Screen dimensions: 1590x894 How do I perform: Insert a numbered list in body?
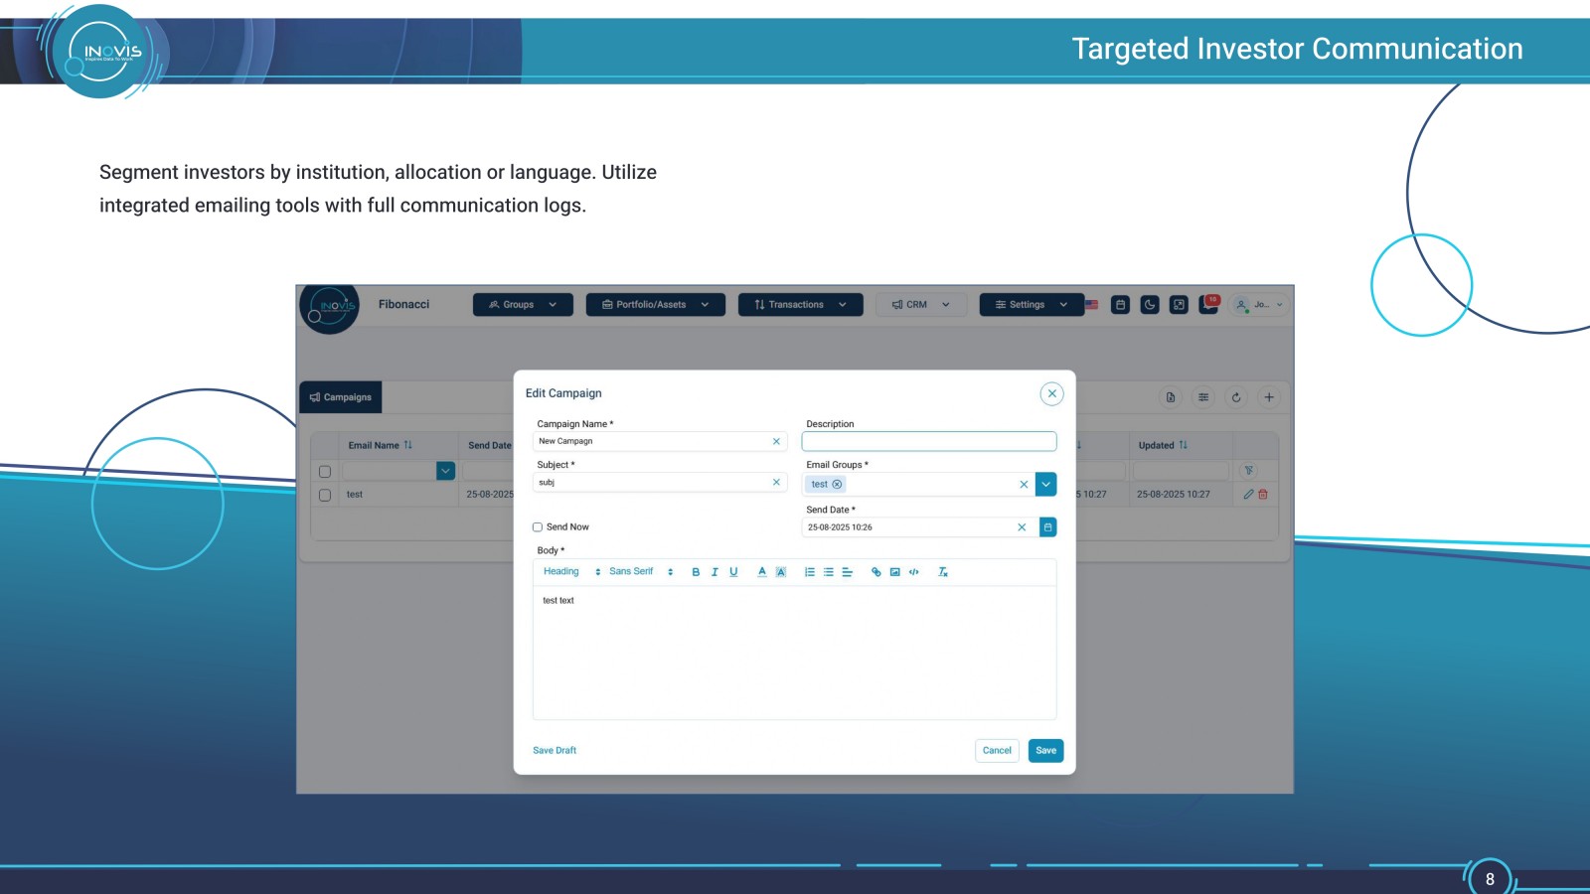pos(810,572)
